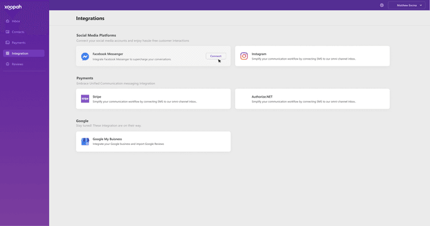
Task: Click the Xoopah logo
Action: (13, 7)
